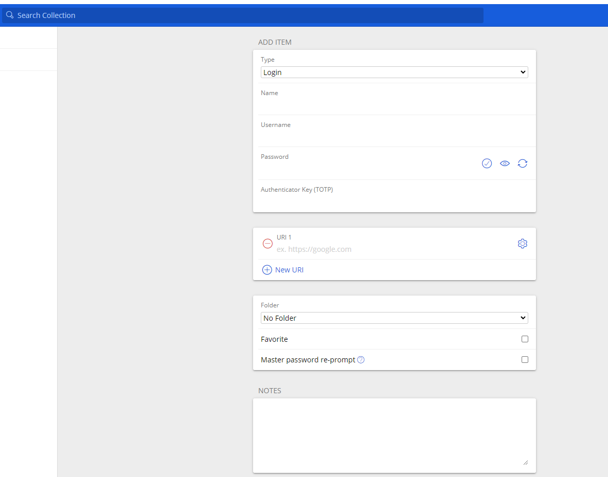608x477 pixels.
Task: Click inside the Notes text area
Action: pos(394,435)
